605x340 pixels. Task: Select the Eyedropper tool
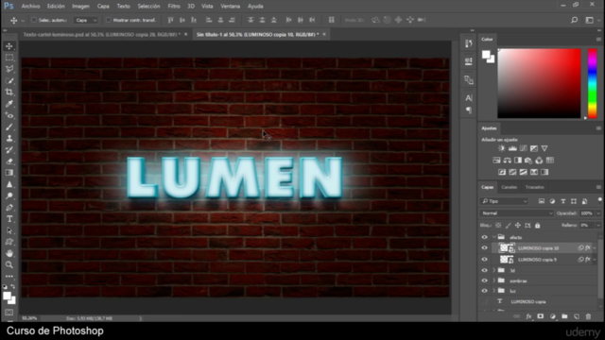[x=9, y=104]
